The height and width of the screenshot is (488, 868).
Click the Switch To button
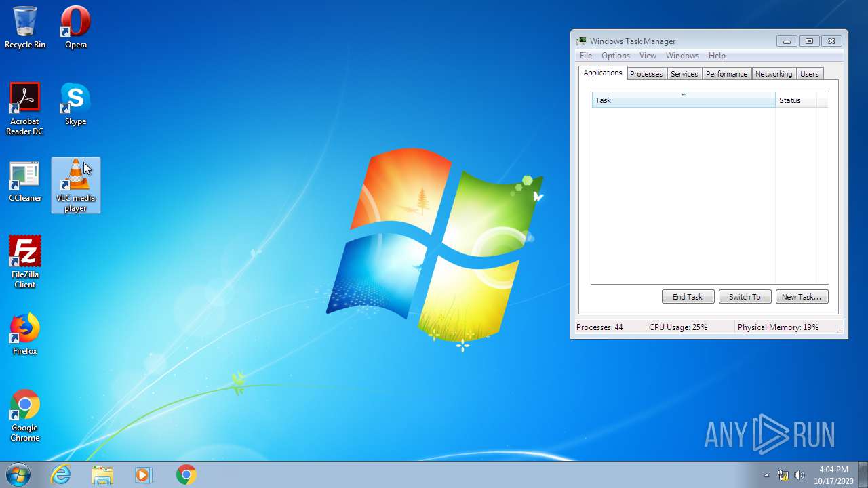click(x=745, y=297)
